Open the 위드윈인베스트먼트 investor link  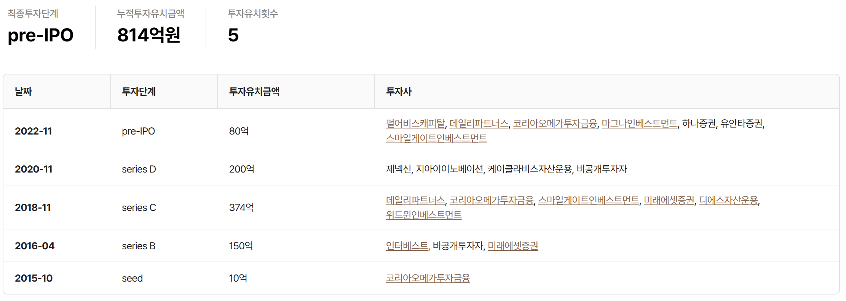click(423, 215)
